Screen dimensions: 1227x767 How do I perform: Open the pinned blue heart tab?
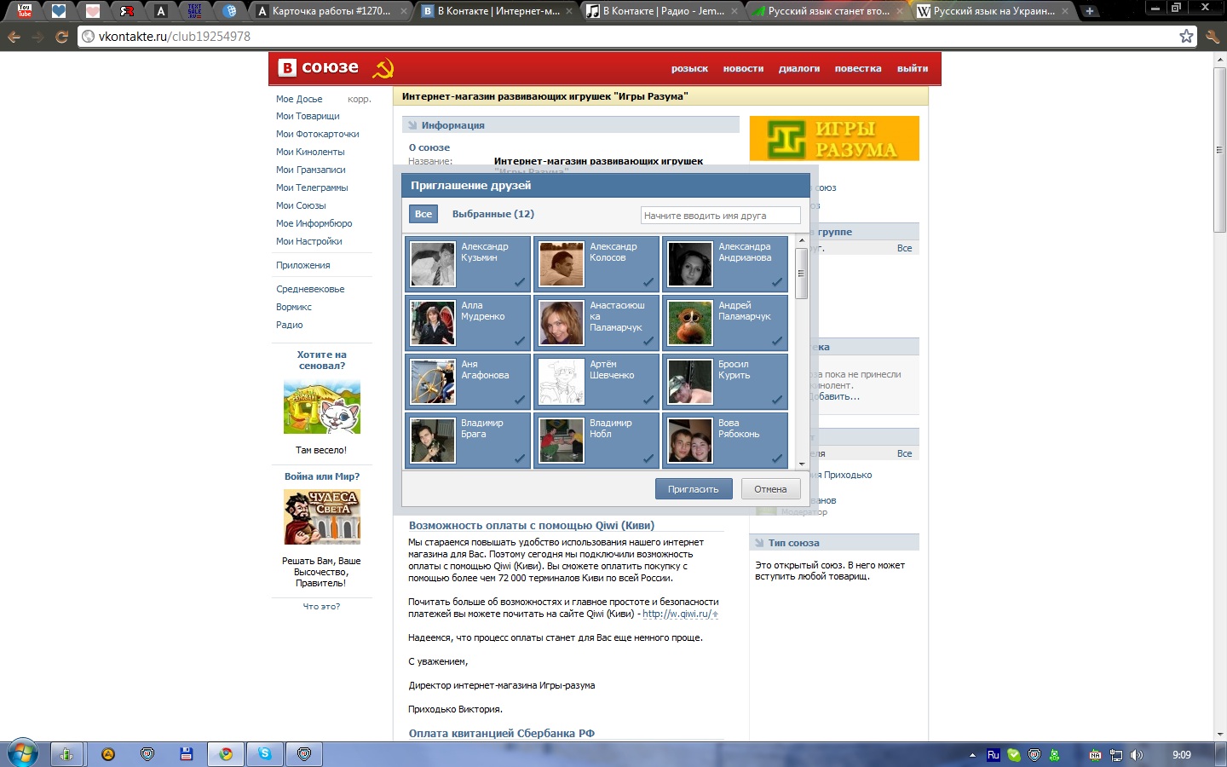pos(59,11)
